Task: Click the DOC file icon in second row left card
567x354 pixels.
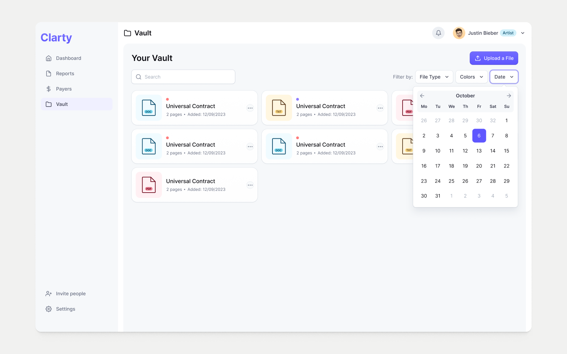Action: [149, 146]
